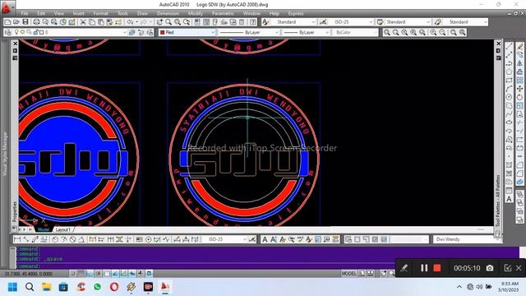
Task: Open the Draw menu
Action: click(142, 13)
